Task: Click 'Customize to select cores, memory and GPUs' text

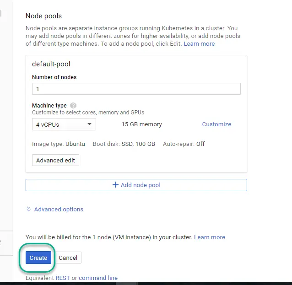Action: click(x=88, y=113)
